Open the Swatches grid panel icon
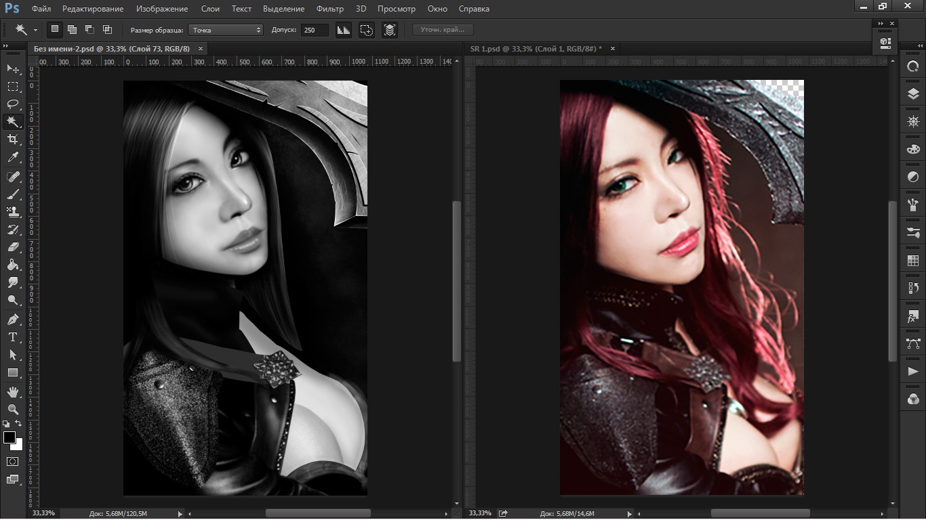This screenshot has width=926, height=520. point(913,261)
